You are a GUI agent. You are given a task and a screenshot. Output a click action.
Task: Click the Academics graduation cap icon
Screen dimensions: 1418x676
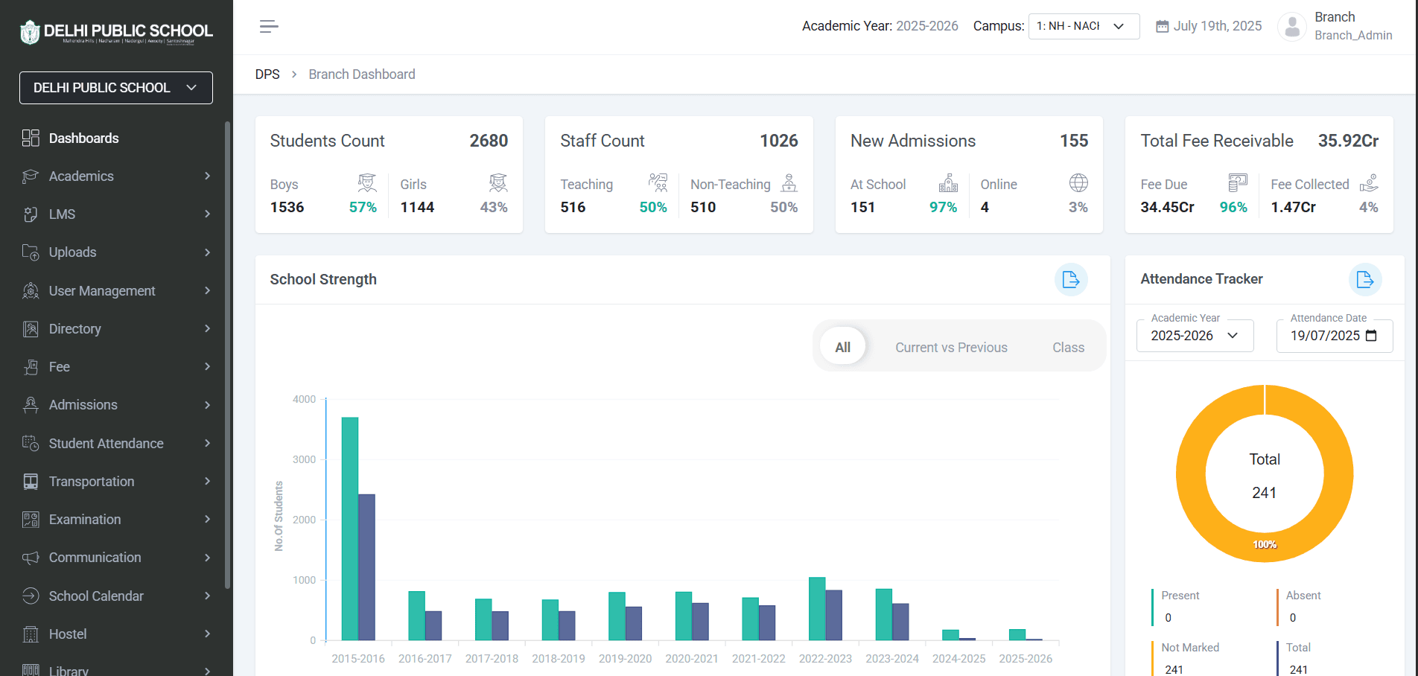pyautogui.click(x=31, y=176)
